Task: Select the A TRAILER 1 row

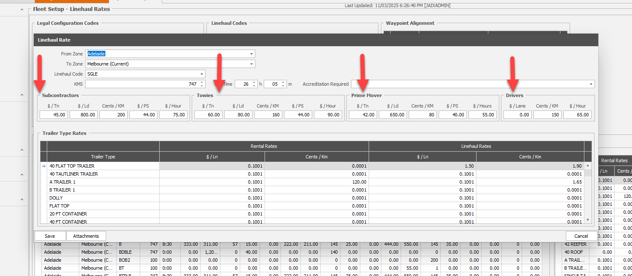Action: click(312, 182)
